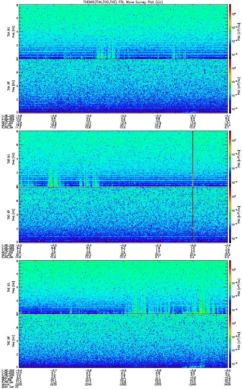Click the plot title THEMIS FGL Wave Survey Plot
This screenshot has width=243, height=389.
click(123, 2)
